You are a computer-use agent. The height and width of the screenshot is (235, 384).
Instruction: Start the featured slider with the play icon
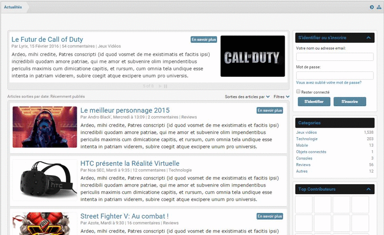(x=160, y=86)
